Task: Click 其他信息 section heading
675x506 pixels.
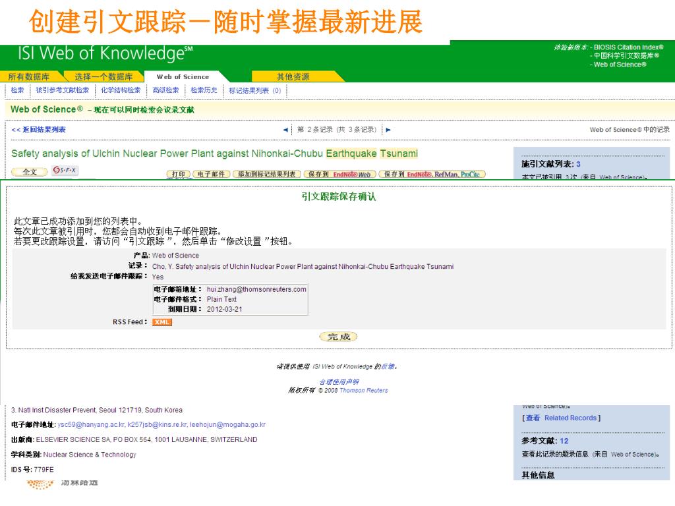Action: pyautogui.click(x=538, y=475)
